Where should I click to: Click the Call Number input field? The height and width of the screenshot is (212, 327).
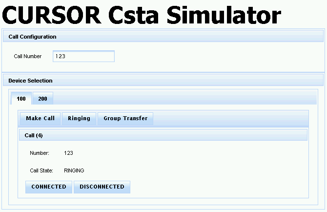[x=83, y=56]
